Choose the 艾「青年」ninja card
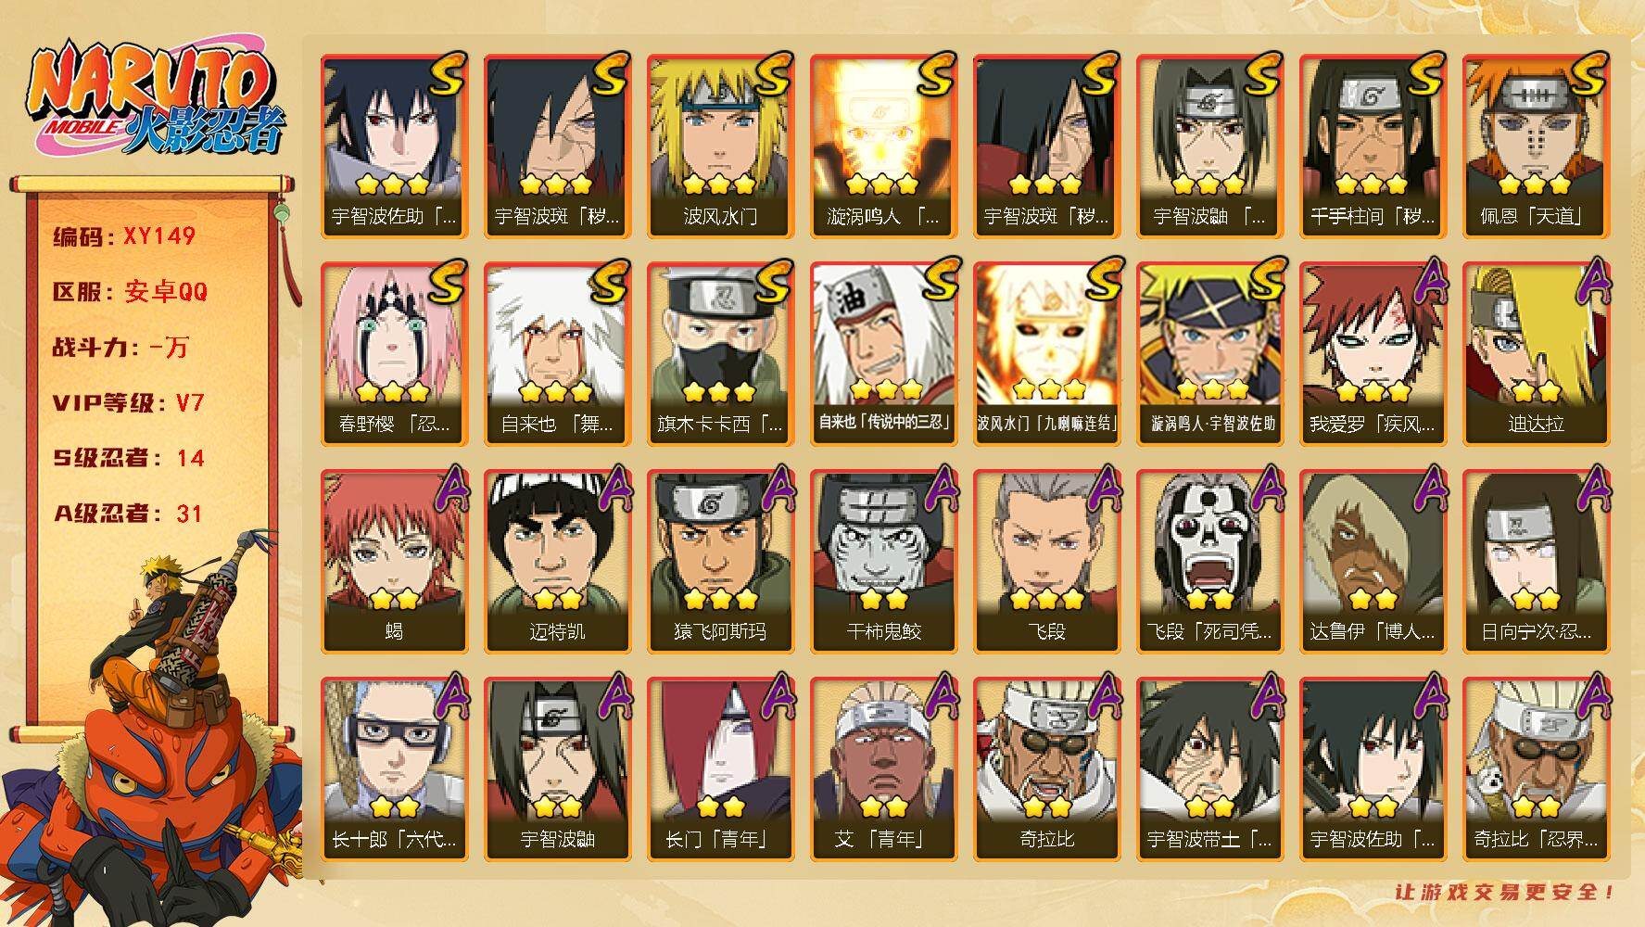 click(x=882, y=768)
